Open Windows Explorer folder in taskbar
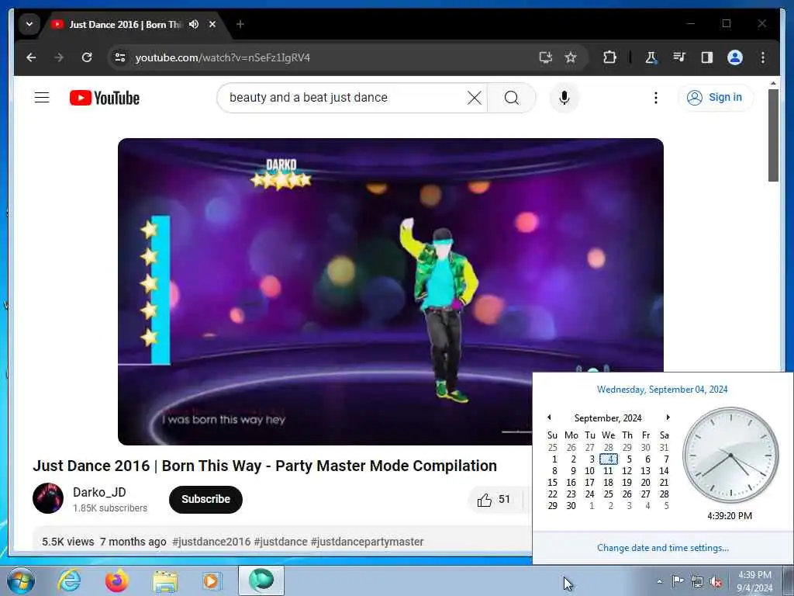 165,580
